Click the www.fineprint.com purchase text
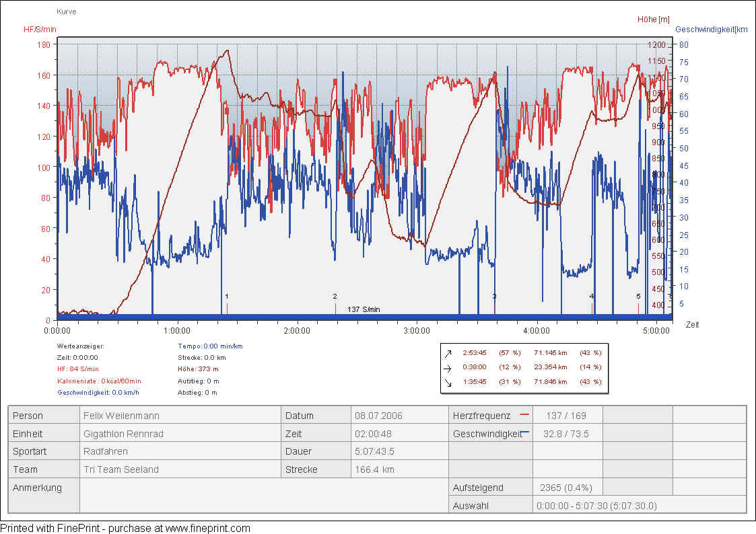 pyautogui.click(x=207, y=529)
